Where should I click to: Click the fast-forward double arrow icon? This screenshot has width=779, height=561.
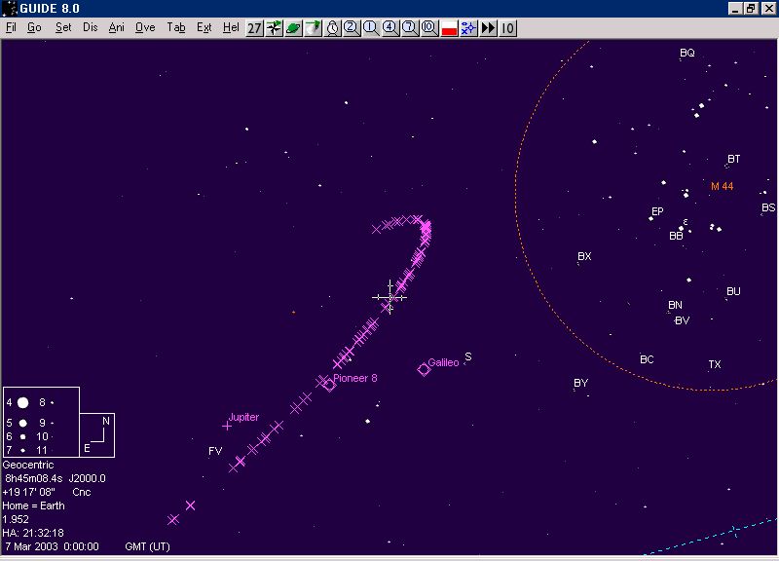pyautogui.click(x=488, y=28)
